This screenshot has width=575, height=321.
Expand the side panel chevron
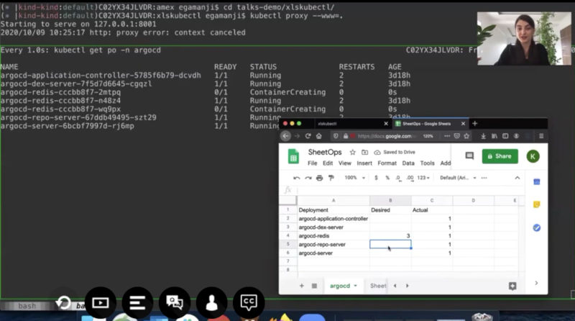point(536,283)
